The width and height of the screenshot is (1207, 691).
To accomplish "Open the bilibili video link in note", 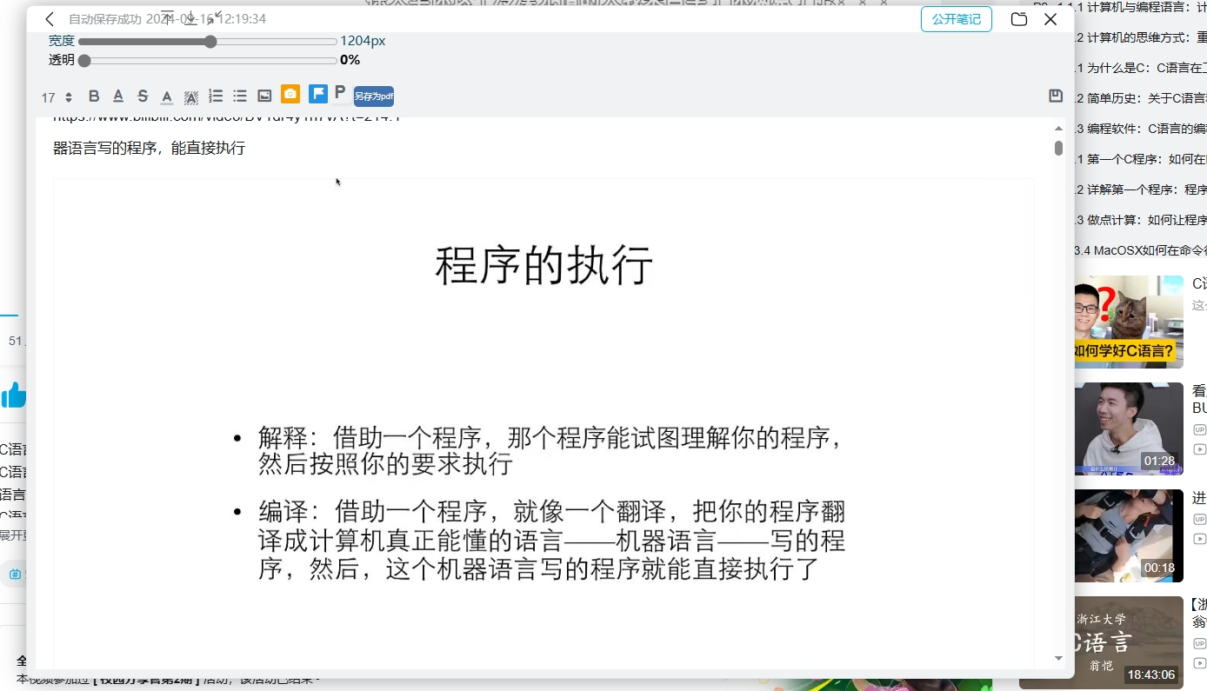I will click(226, 119).
